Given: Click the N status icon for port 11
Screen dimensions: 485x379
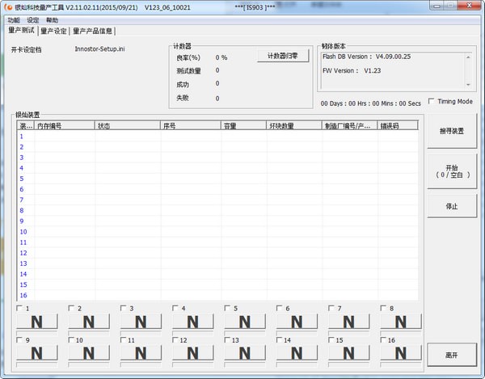Looking at the screenshot, I should [x=141, y=353].
